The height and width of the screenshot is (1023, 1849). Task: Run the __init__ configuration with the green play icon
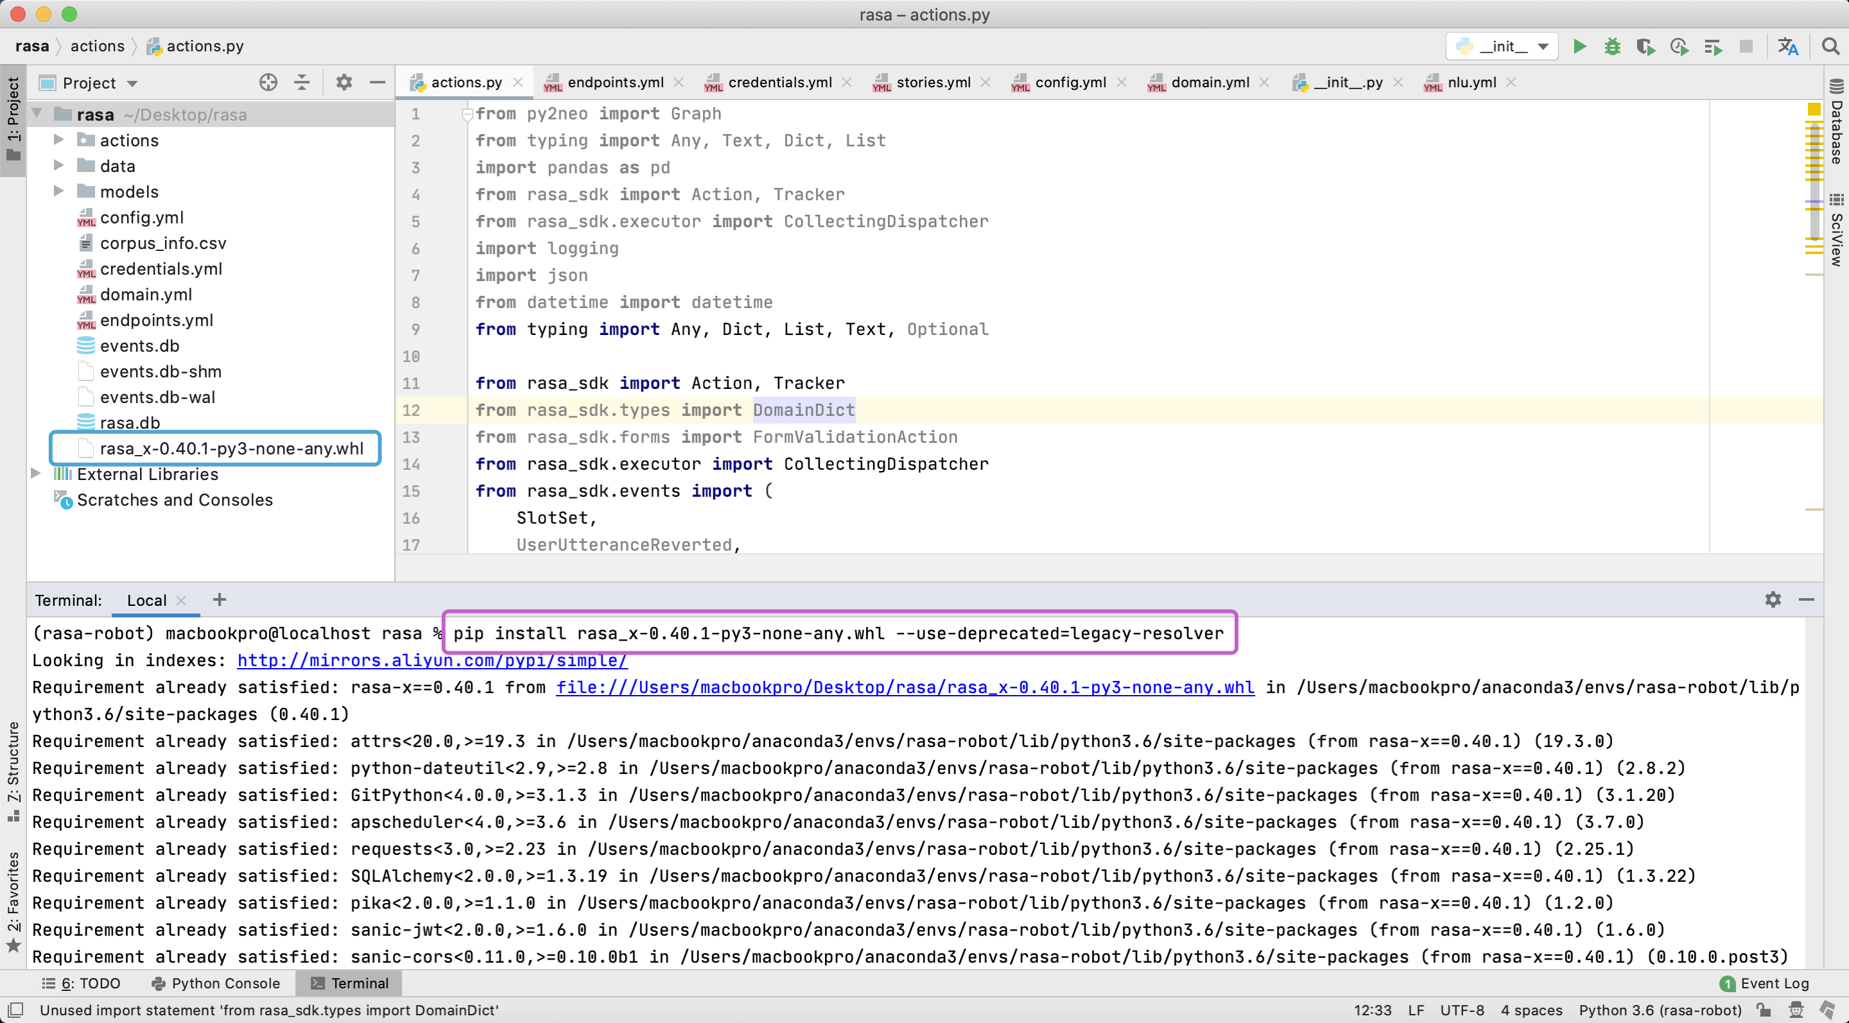pyautogui.click(x=1579, y=47)
